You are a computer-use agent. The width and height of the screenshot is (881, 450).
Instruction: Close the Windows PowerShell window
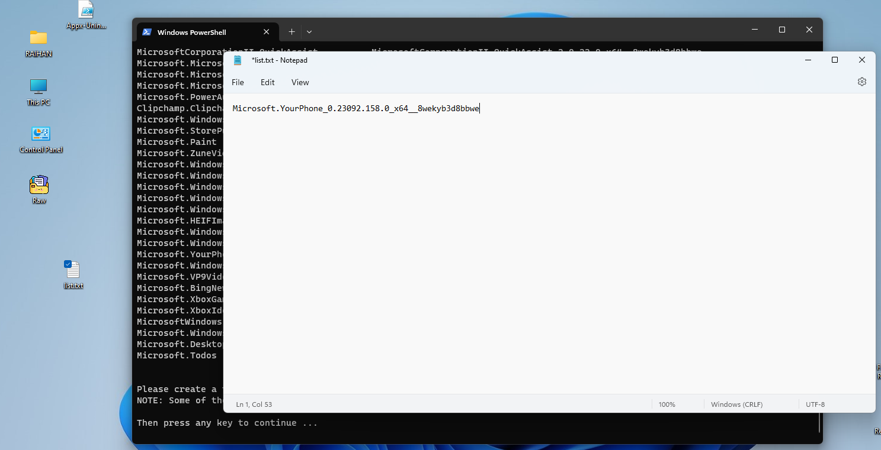[809, 30]
